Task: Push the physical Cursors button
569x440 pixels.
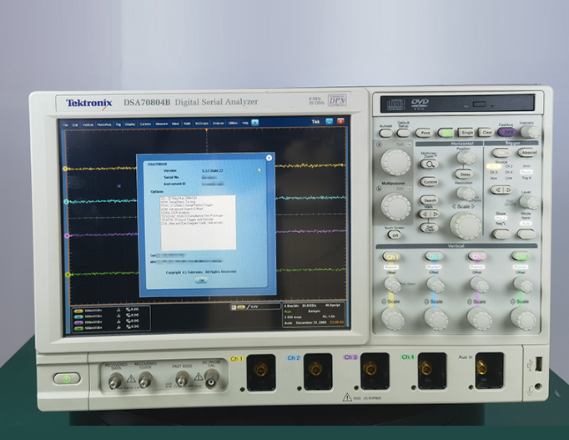Action: (x=430, y=181)
